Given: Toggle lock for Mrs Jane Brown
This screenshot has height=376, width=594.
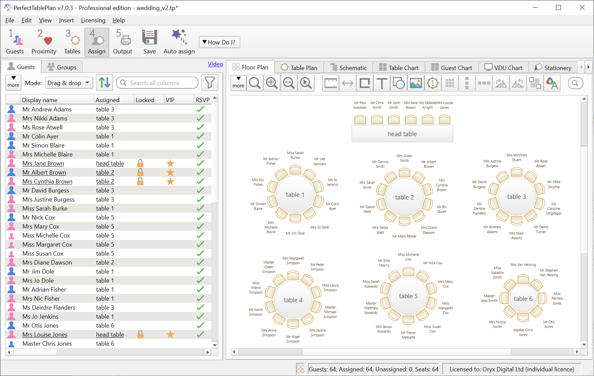Looking at the screenshot, I should coord(140,163).
